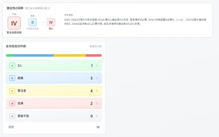Click the 'c' grade badge icon
The height and width of the screenshot is (137, 219).
tap(12, 91)
